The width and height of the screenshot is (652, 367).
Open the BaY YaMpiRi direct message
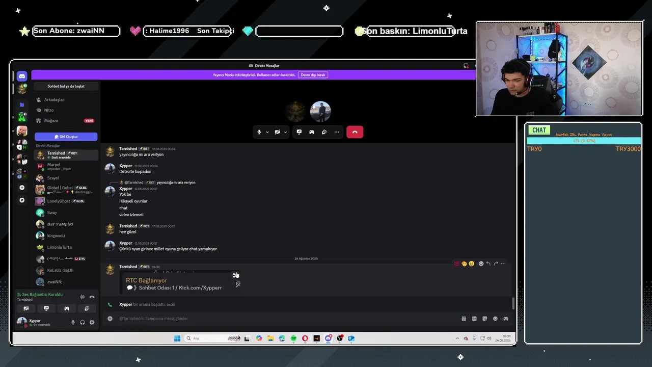tap(66, 224)
